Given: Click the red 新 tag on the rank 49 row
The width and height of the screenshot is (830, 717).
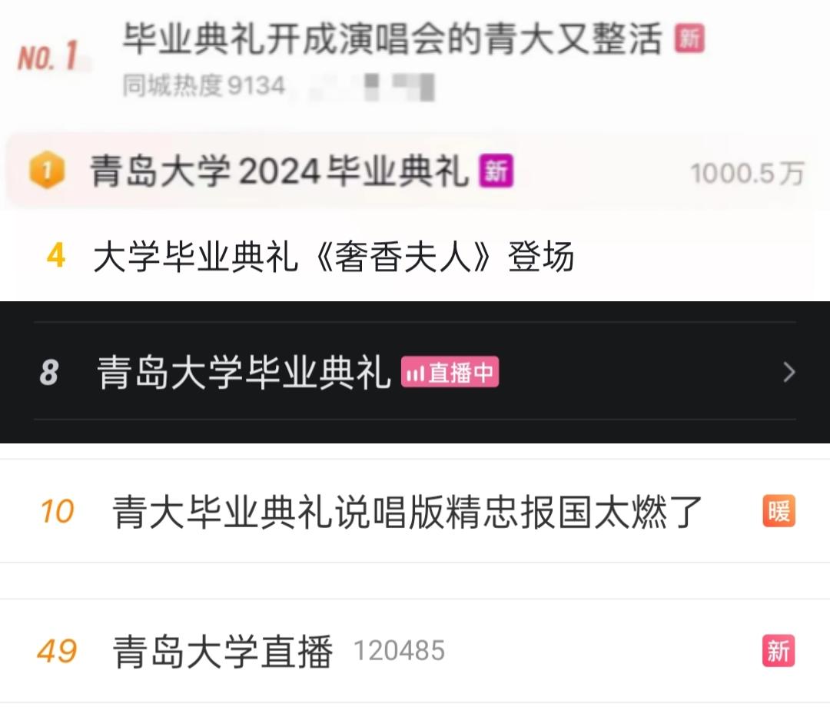Looking at the screenshot, I should point(779,650).
